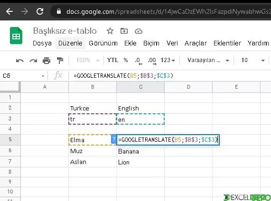Activate the paint format tool

click(x=60, y=60)
